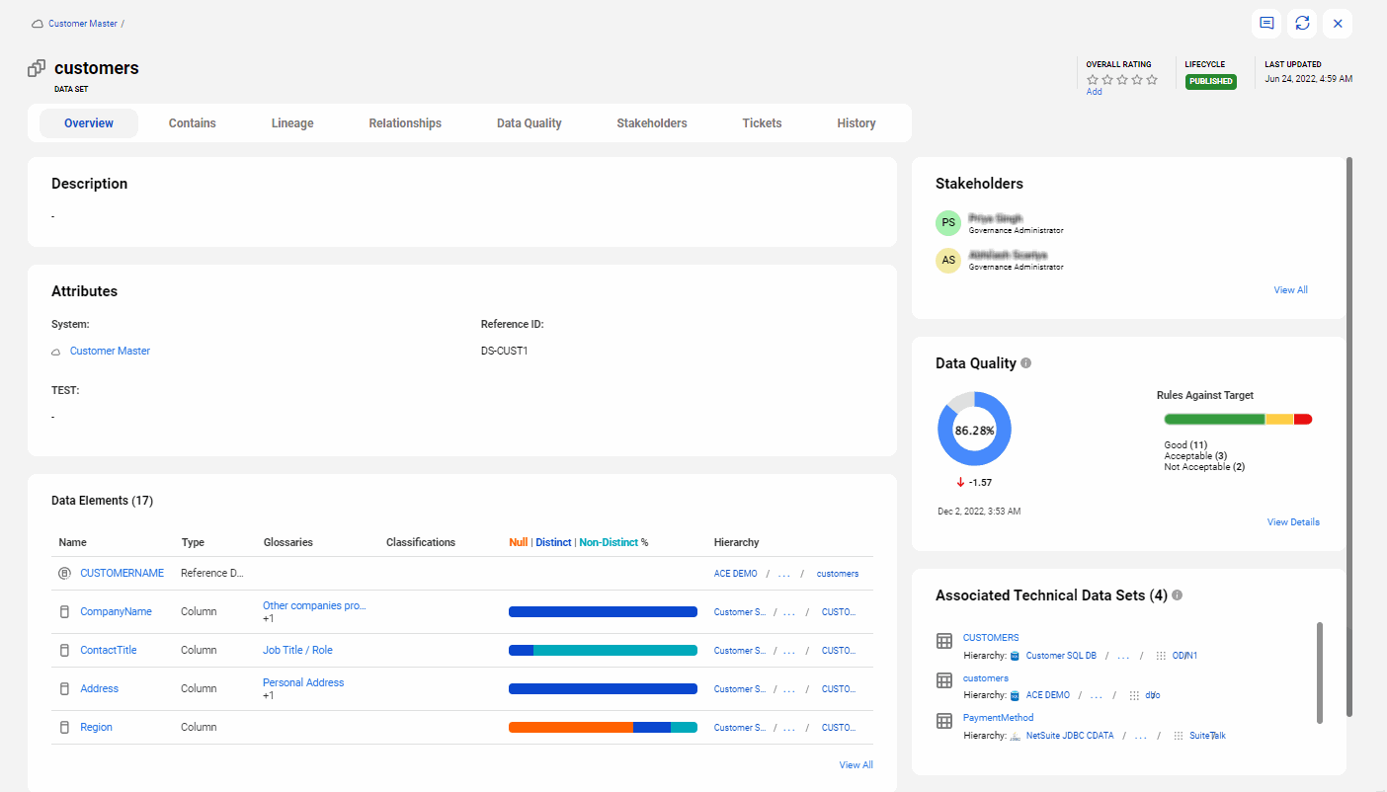
Task: Click the first rating star
Action: [x=1093, y=80]
